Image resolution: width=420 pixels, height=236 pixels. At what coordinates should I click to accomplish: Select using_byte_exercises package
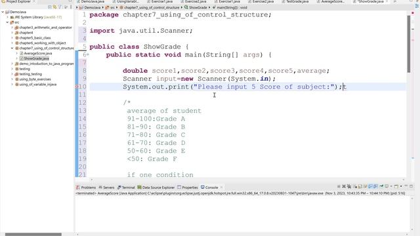tap(35, 79)
